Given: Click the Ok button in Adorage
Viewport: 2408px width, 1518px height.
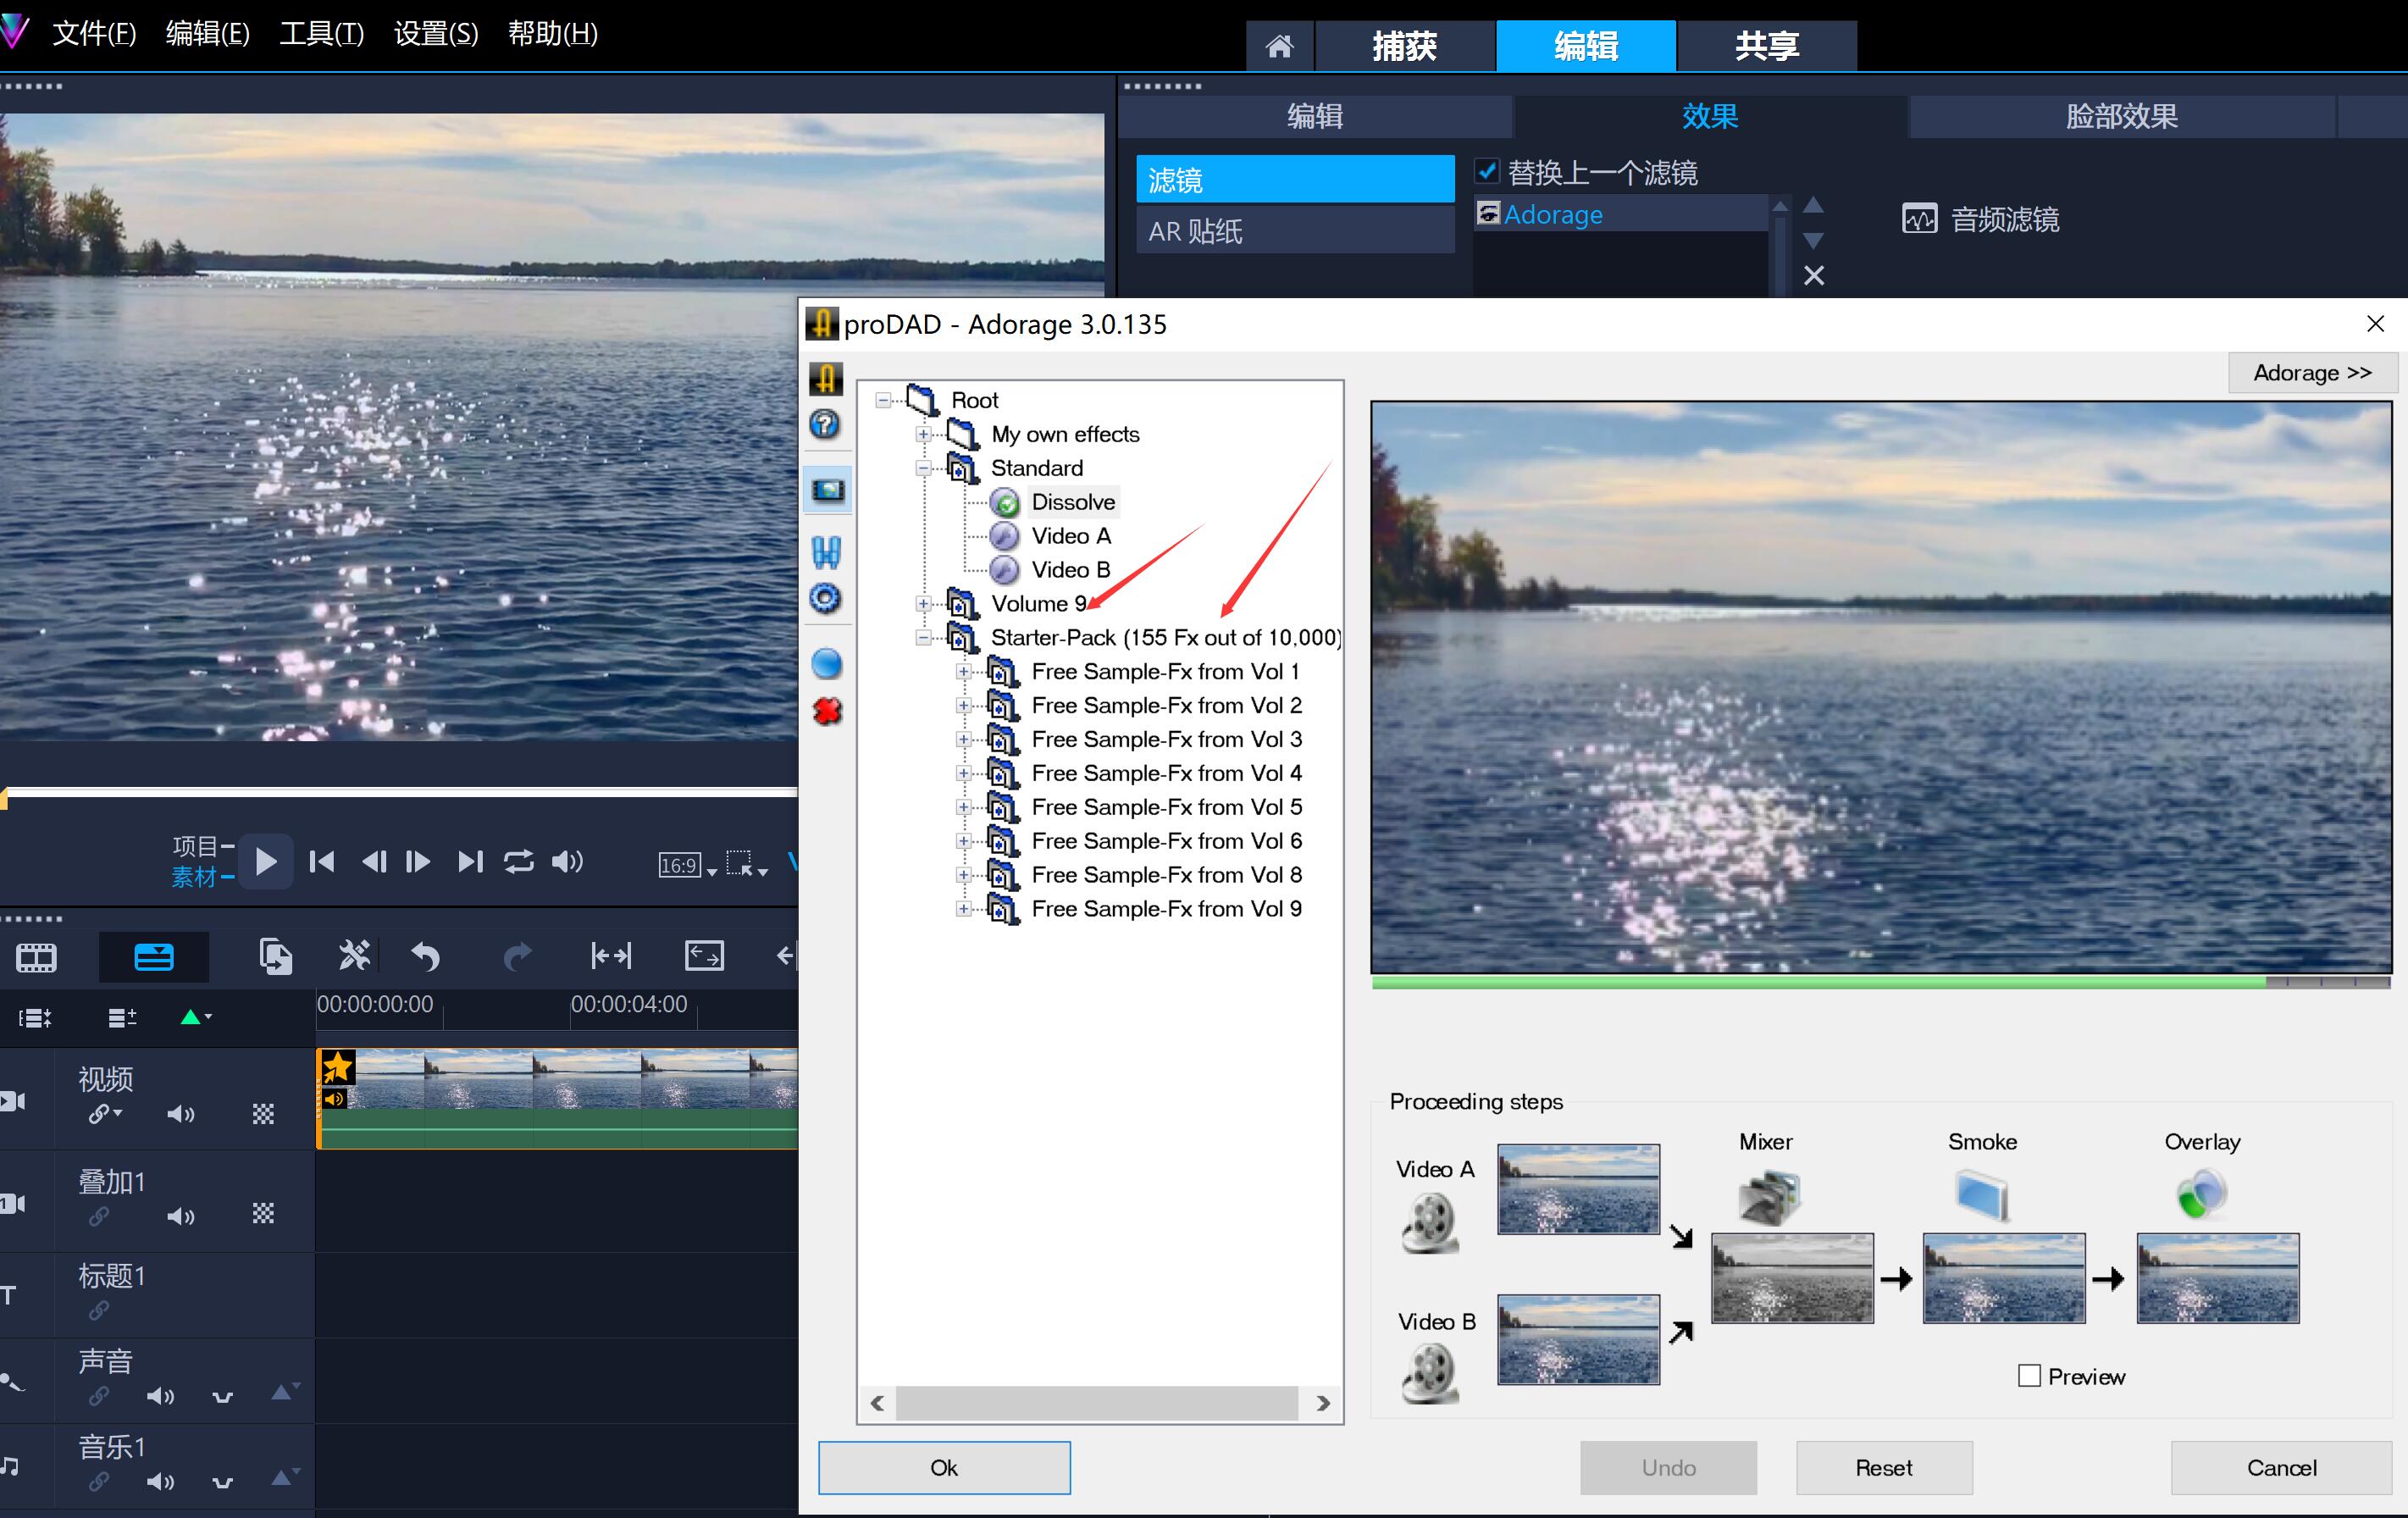Looking at the screenshot, I should coord(944,1467).
